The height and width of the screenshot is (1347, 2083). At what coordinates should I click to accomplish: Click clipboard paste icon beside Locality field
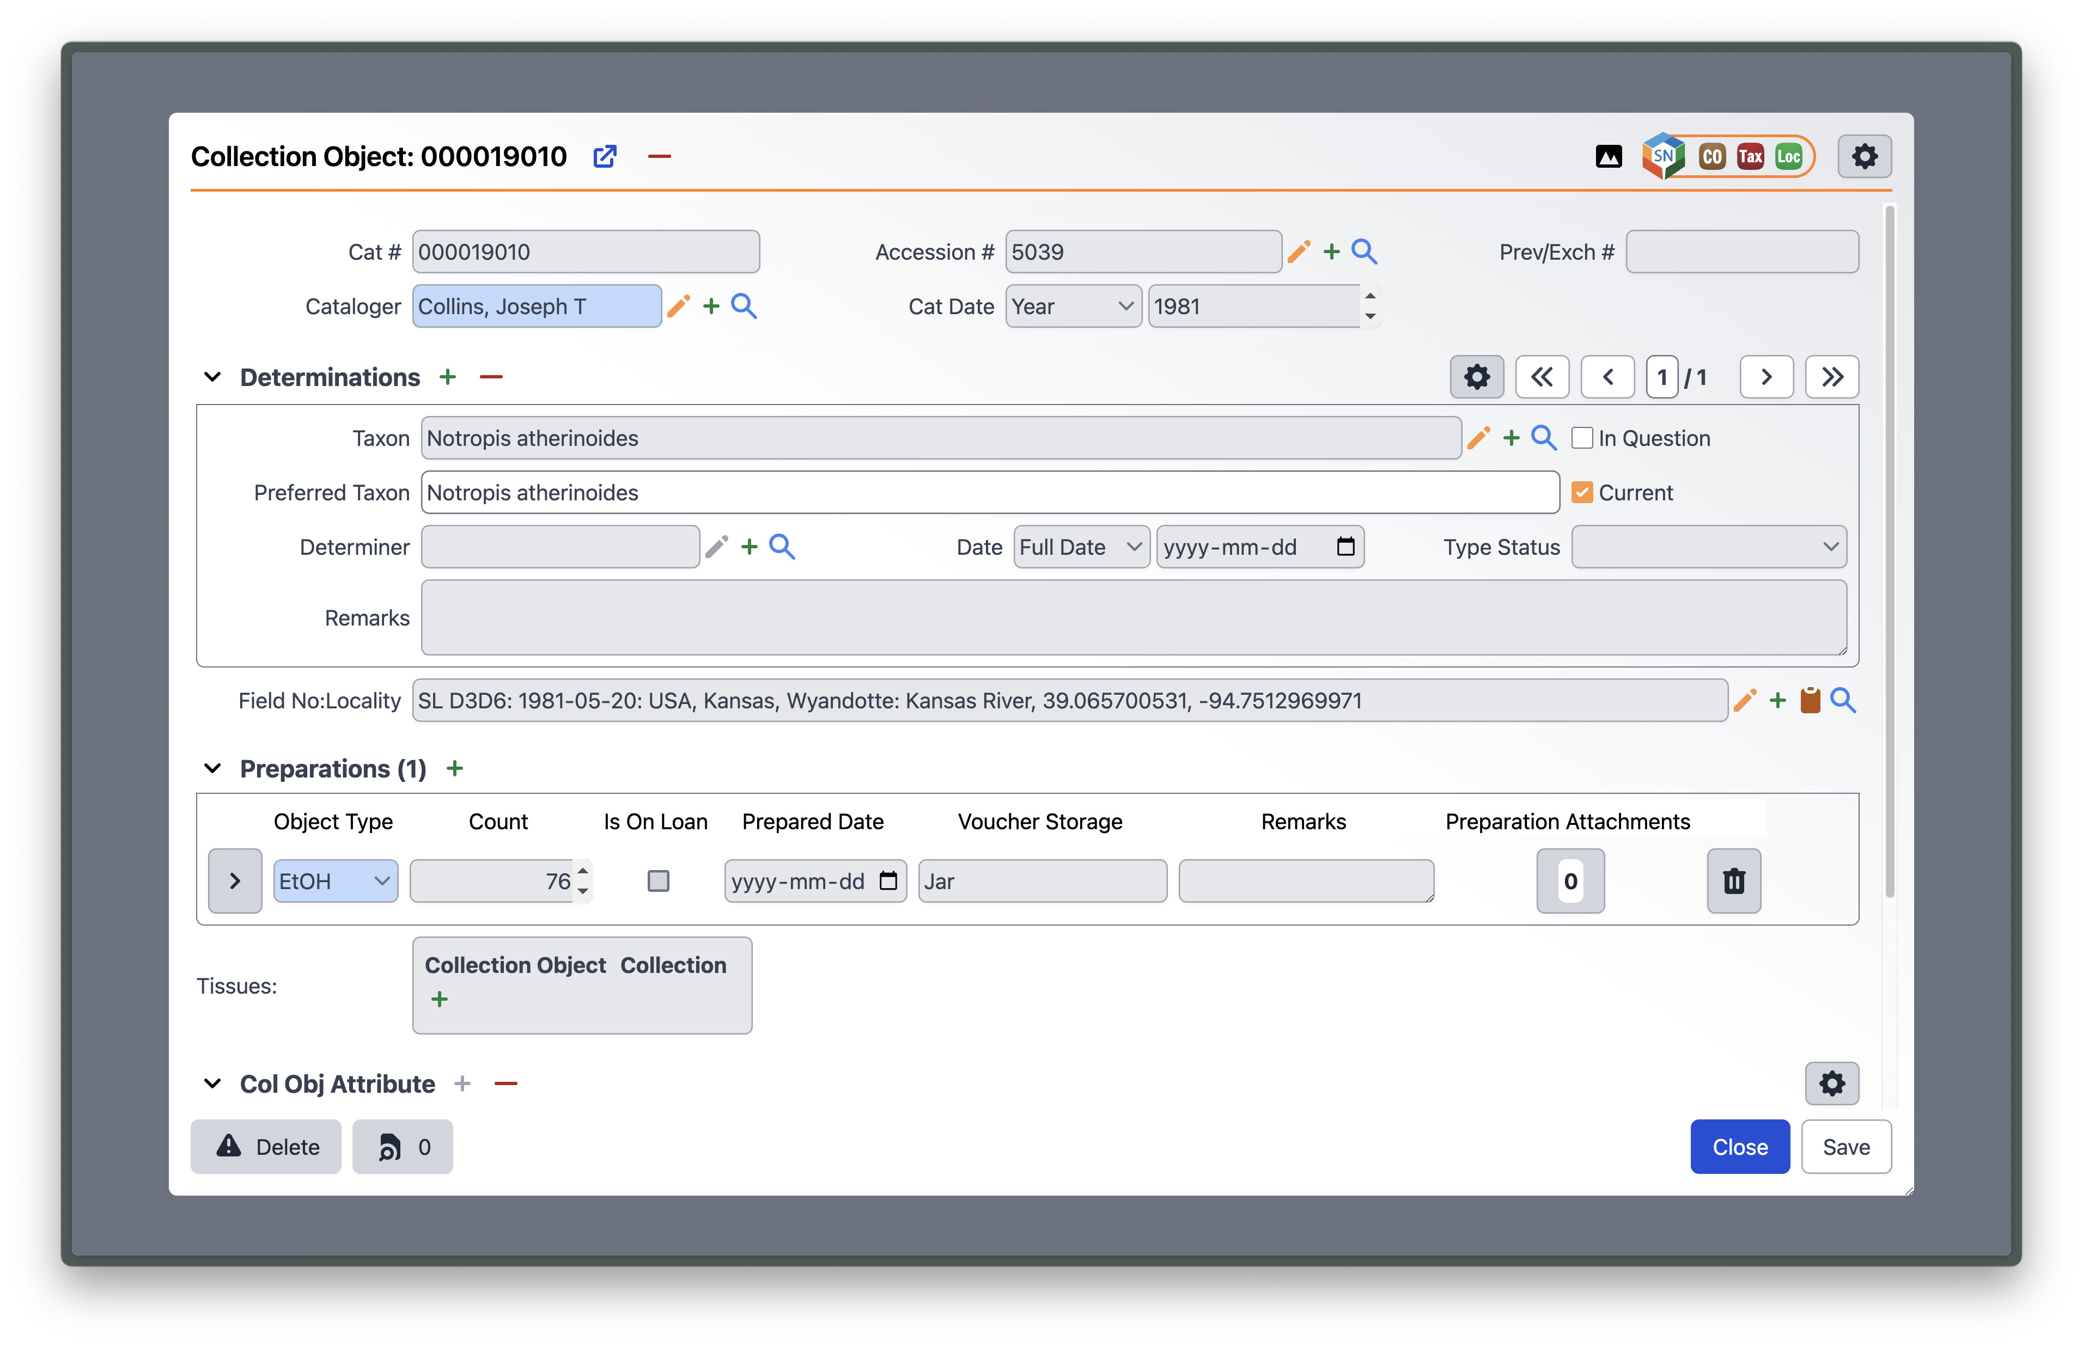point(1810,701)
